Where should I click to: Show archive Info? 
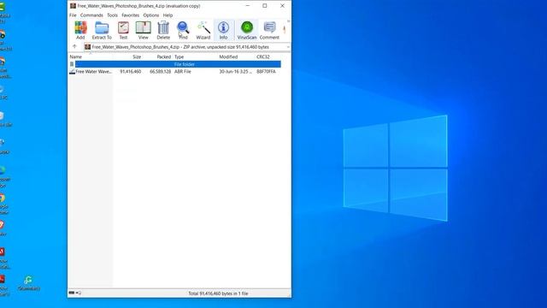pos(223,30)
